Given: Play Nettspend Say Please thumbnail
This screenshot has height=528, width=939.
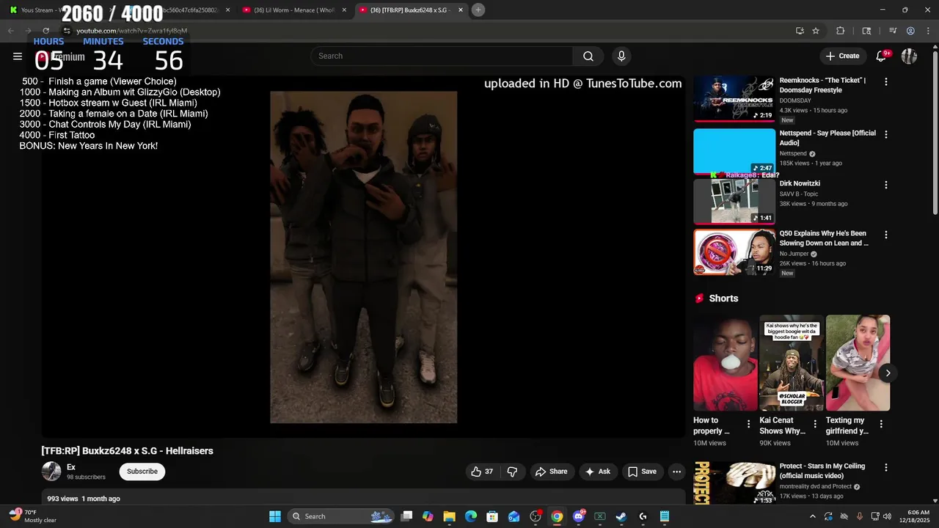Looking at the screenshot, I should [734, 152].
